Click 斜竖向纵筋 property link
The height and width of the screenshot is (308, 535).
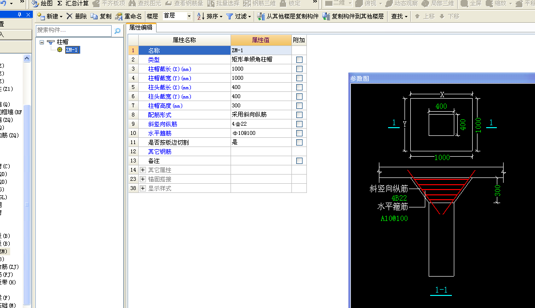[x=162, y=124]
